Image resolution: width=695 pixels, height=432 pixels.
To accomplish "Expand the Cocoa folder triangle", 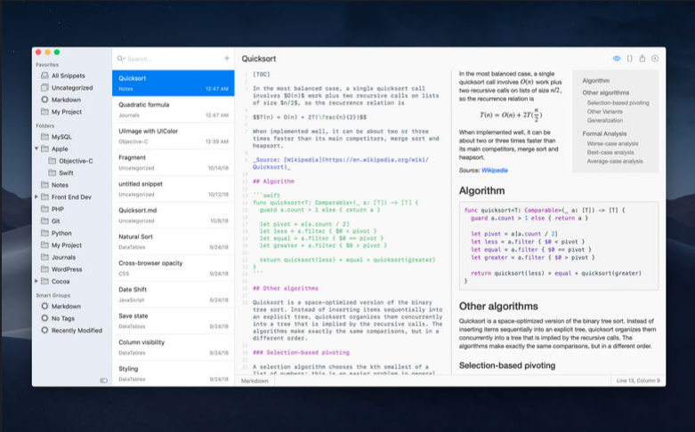I will [36, 281].
